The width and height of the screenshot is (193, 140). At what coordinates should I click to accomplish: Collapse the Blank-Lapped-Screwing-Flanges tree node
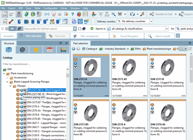click(x=7, y=82)
